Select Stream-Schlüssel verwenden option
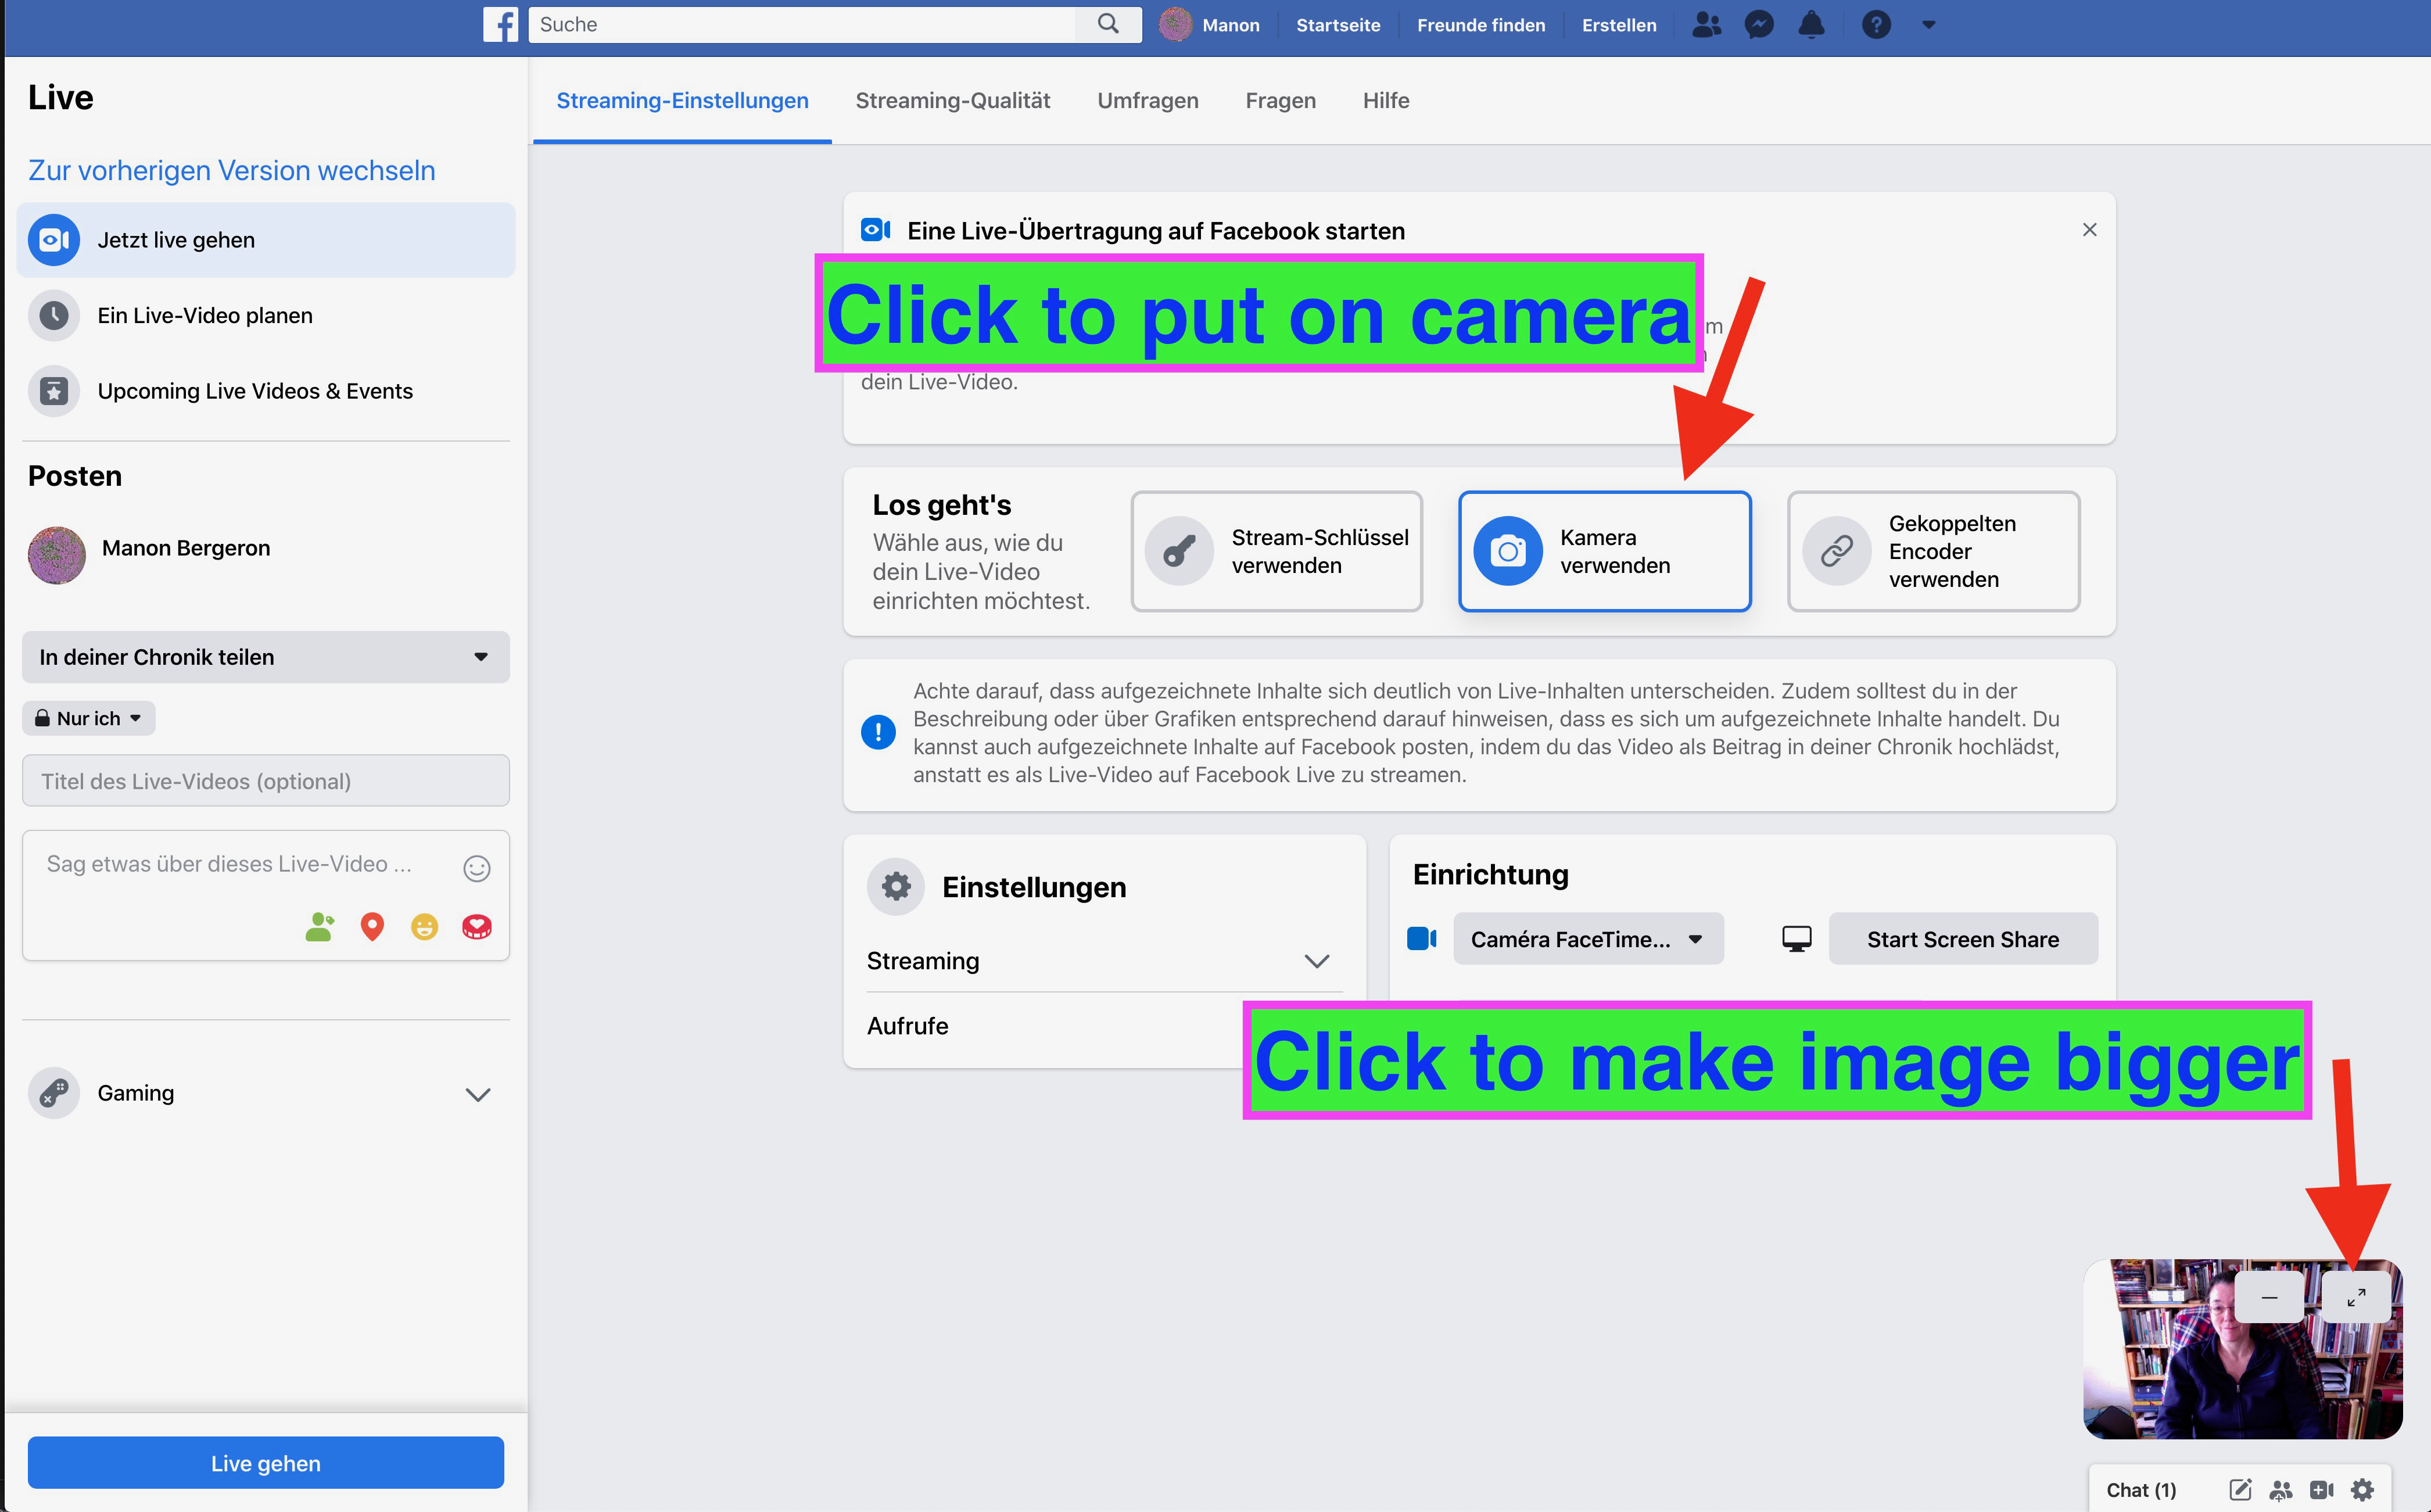This screenshot has height=1512, width=2431. (1275, 551)
